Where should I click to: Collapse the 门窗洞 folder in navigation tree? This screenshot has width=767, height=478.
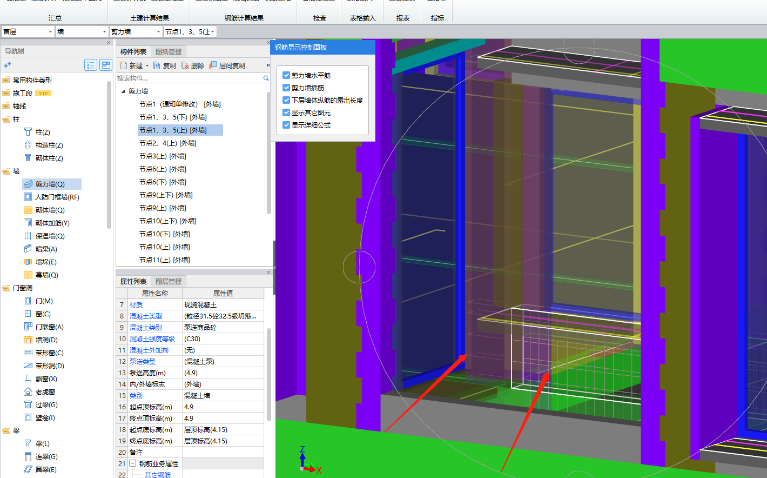pos(6,288)
